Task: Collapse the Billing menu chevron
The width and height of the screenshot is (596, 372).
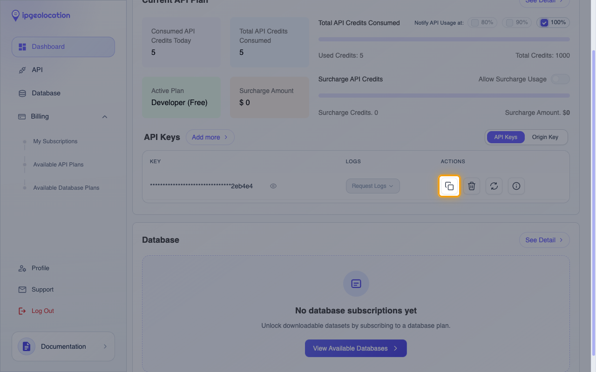Action: coord(105,117)
